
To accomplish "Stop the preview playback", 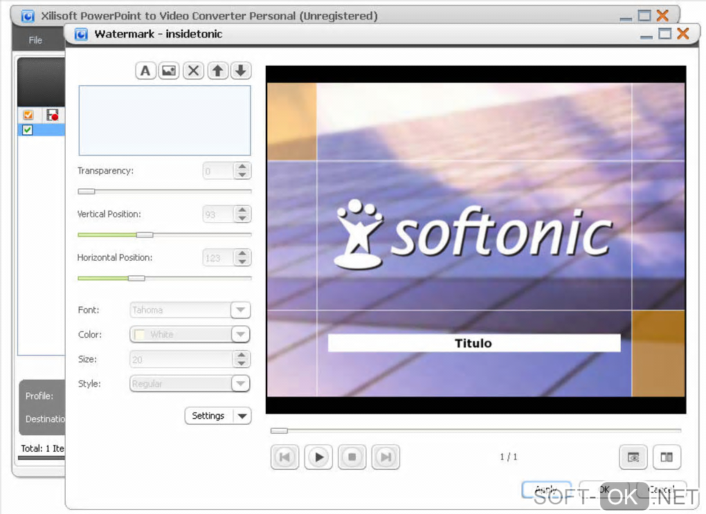I will 352,457.
